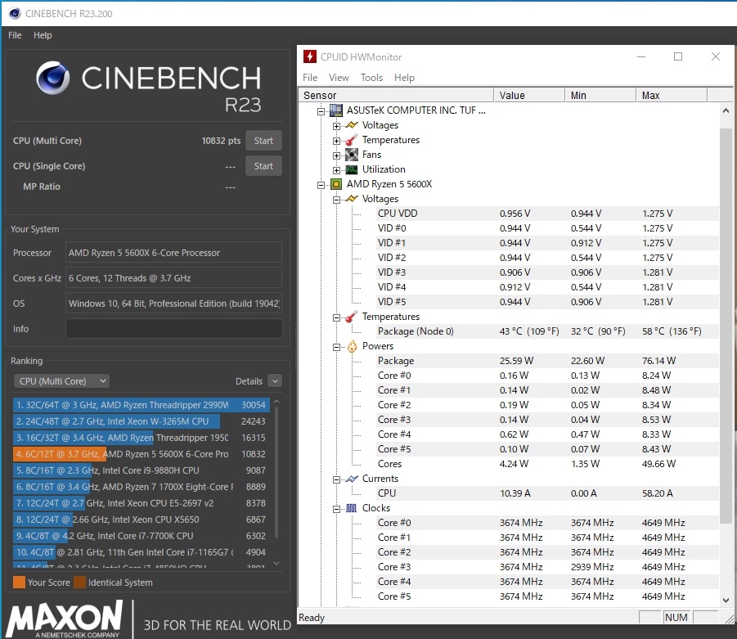Screen dimensions: 737x639
Task: Click the ASUSTeK motherboard icon in tree
Action: [335, 110]
